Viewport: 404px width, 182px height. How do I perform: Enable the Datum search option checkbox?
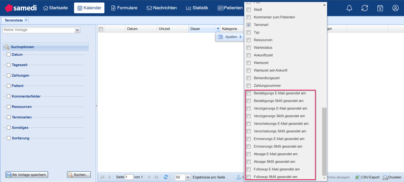(x=9, y=55)
